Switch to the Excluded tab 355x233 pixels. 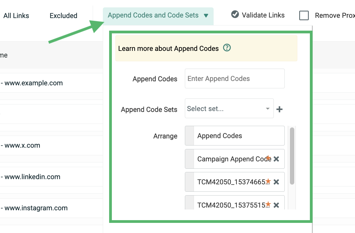(63, 16)
